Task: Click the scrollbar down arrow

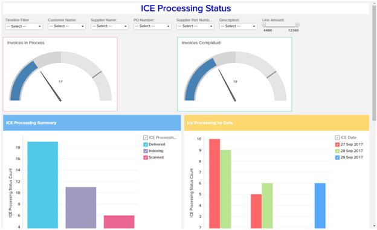Action: pos(374,226)
